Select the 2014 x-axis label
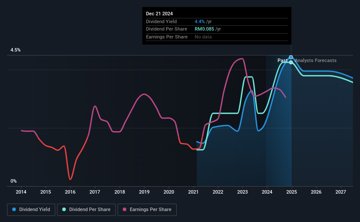This screenshot has width=360, height=222. (21, 192)
